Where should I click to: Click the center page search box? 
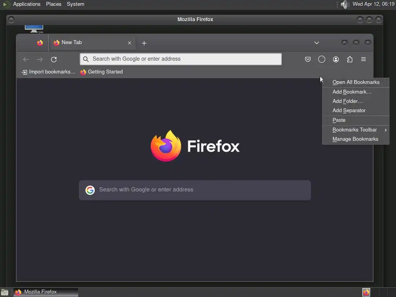[x=195, y=190]
